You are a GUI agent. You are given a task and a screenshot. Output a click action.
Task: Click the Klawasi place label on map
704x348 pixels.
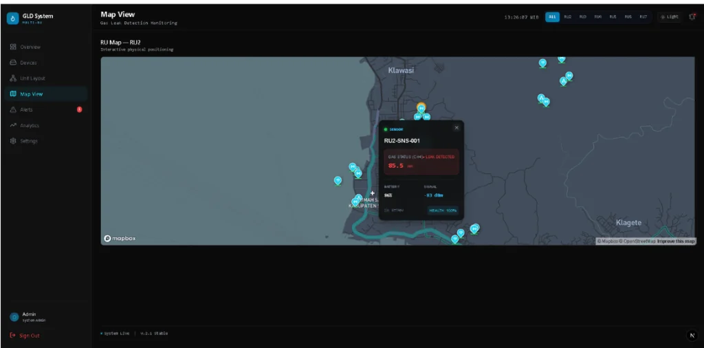[x=401, y=70]
